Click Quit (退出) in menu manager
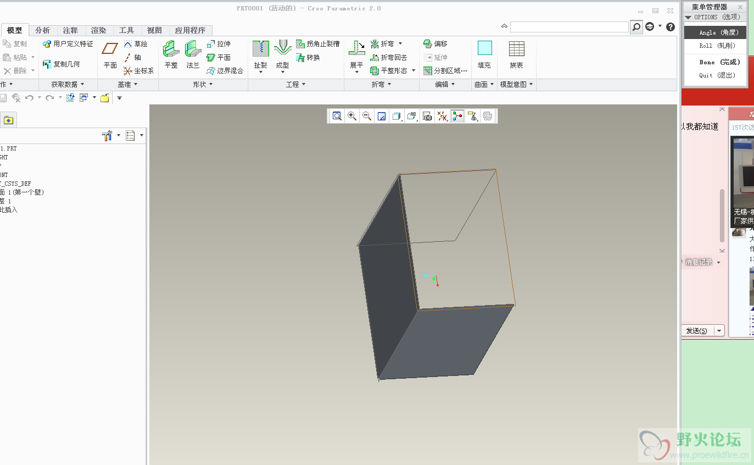The width and height of the screenshot is (754, 465). (x=715, y=75)
